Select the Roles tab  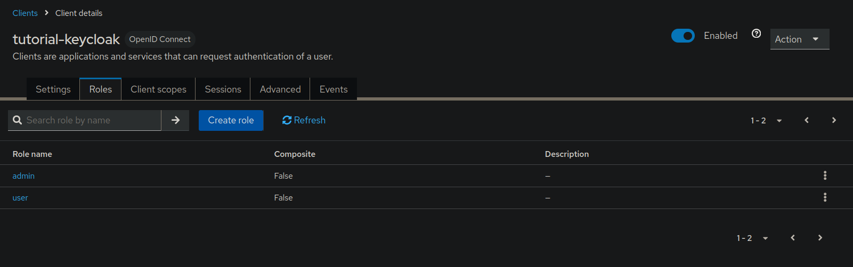[x=101, y=89]
